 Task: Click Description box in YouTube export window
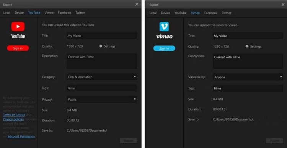pyautogui.click(x=102, y=61)
